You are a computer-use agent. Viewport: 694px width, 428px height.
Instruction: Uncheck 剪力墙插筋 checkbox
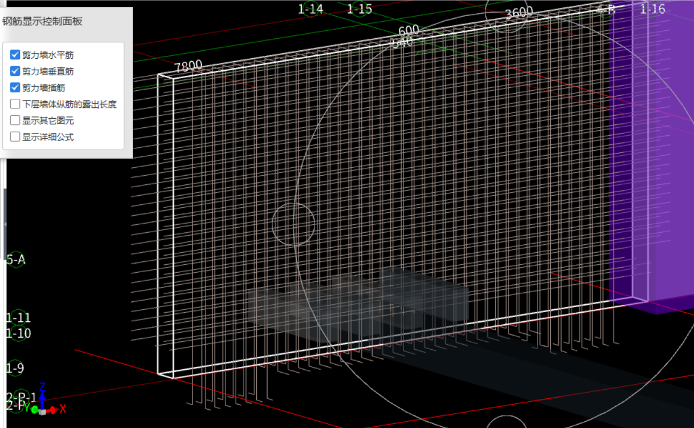[15, 88]
